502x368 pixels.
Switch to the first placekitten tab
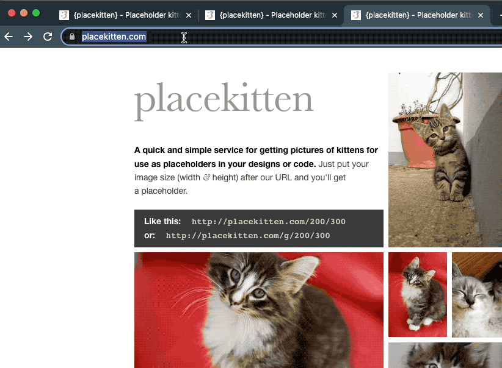pyautogui.click(x=128, y=15)
